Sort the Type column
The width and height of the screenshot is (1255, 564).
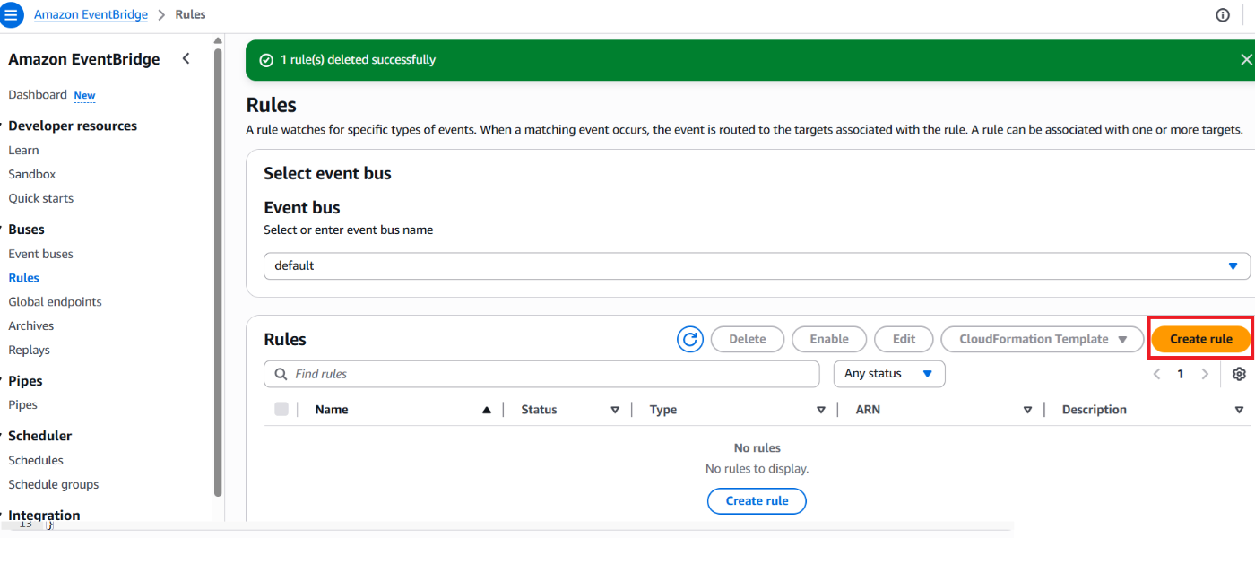(820, 410)
